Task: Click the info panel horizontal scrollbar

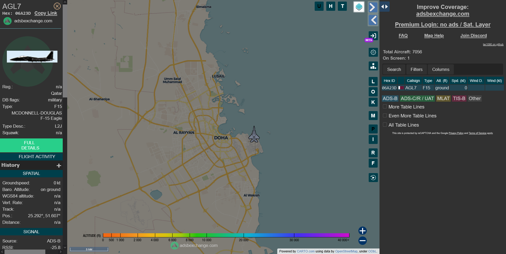Action: (x=25, y=252)
